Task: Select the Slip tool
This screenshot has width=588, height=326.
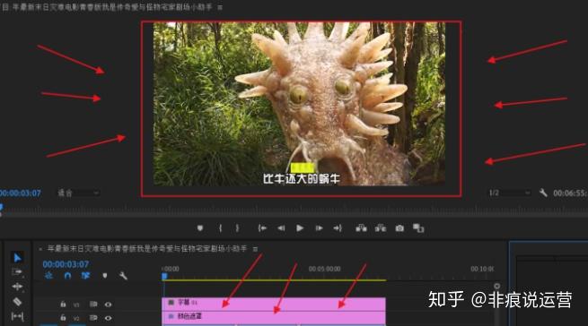Action: 17,317
